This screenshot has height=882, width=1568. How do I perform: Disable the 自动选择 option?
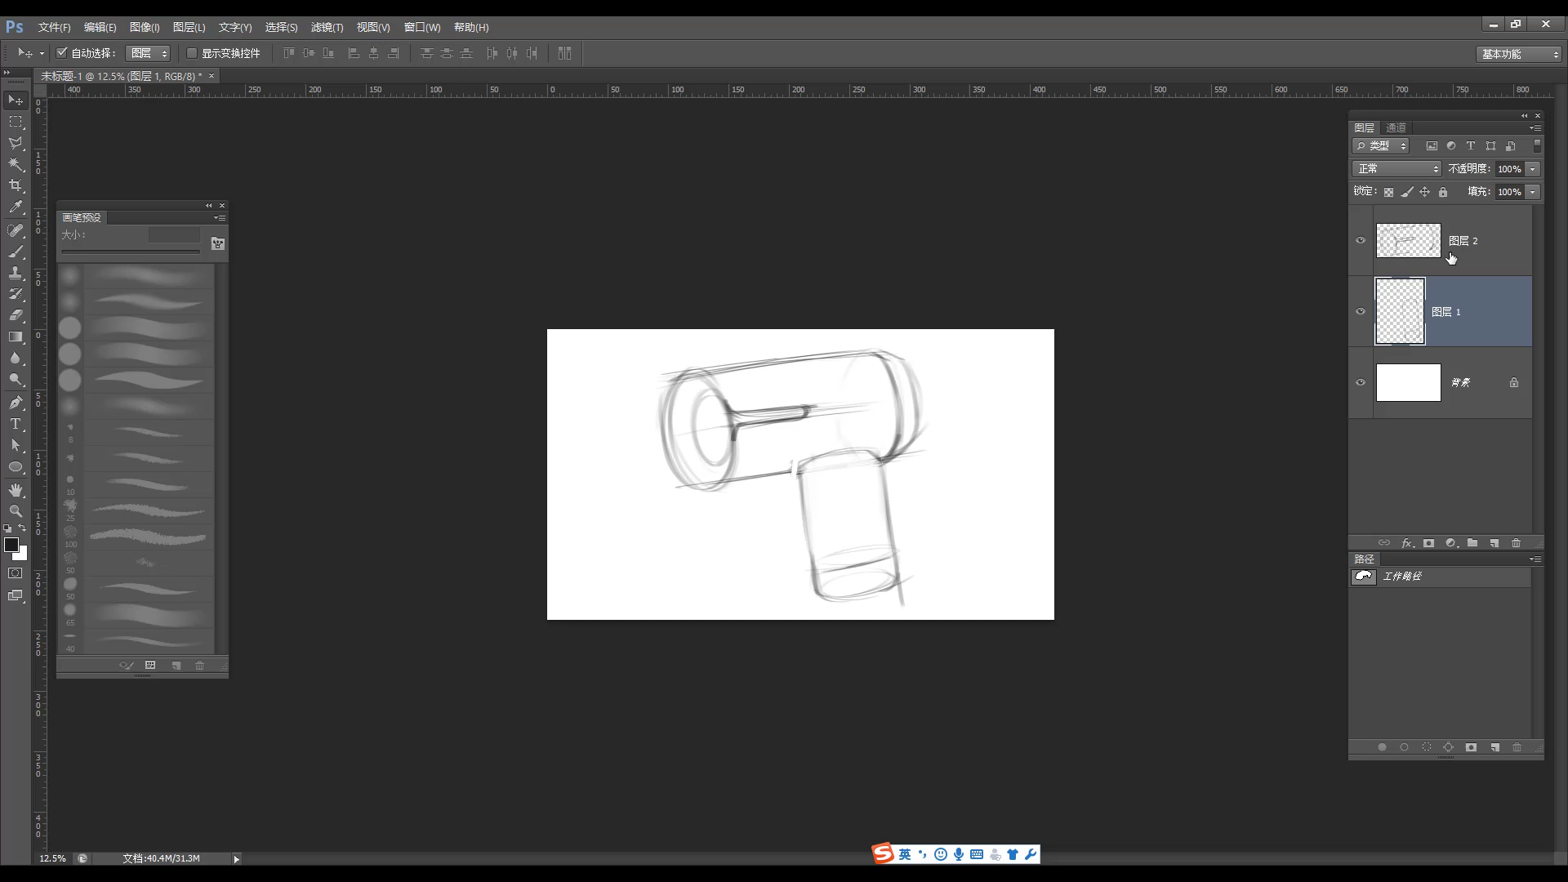tap(63, 52)
